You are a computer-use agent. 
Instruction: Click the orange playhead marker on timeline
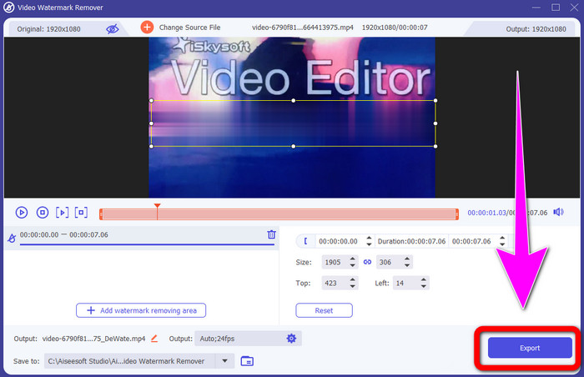157,206
